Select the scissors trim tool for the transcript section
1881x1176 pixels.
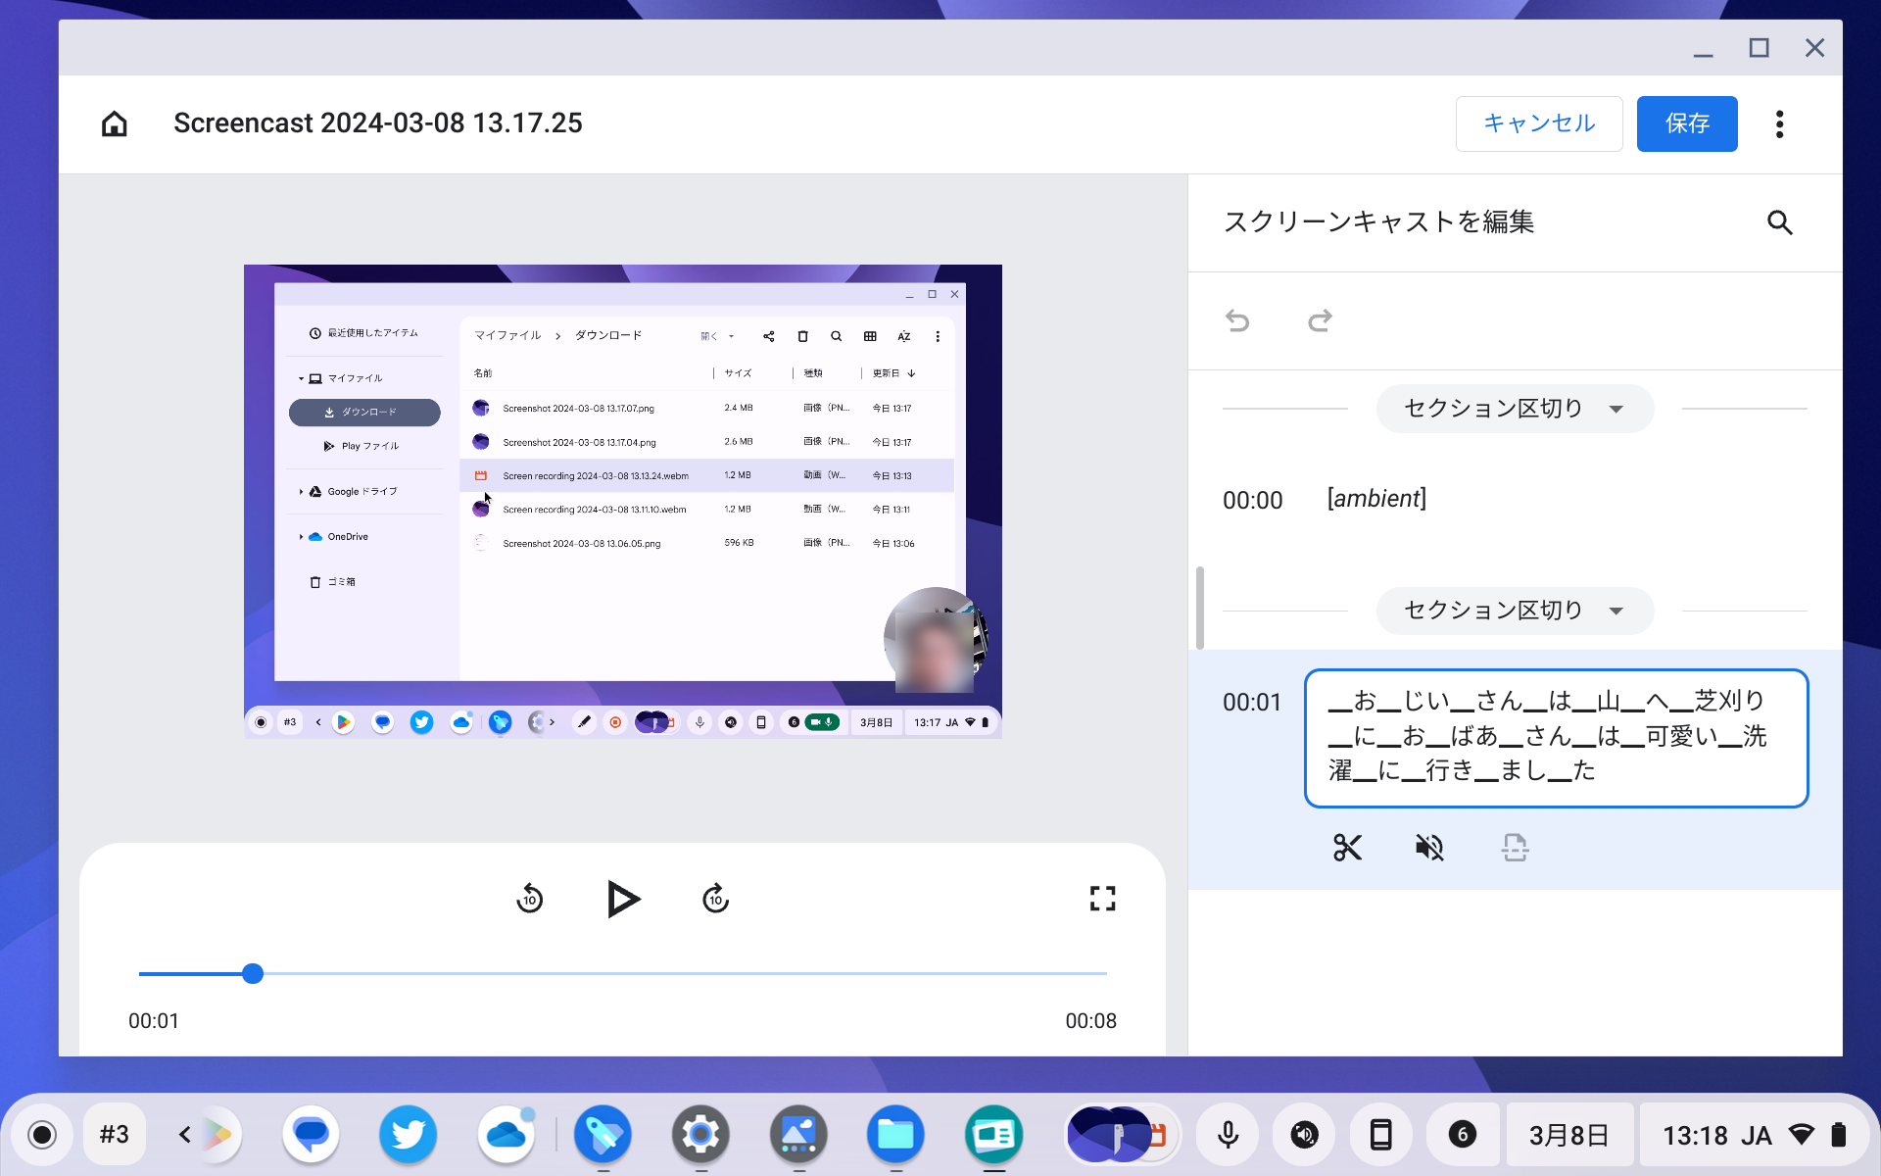coord(1347,848)
